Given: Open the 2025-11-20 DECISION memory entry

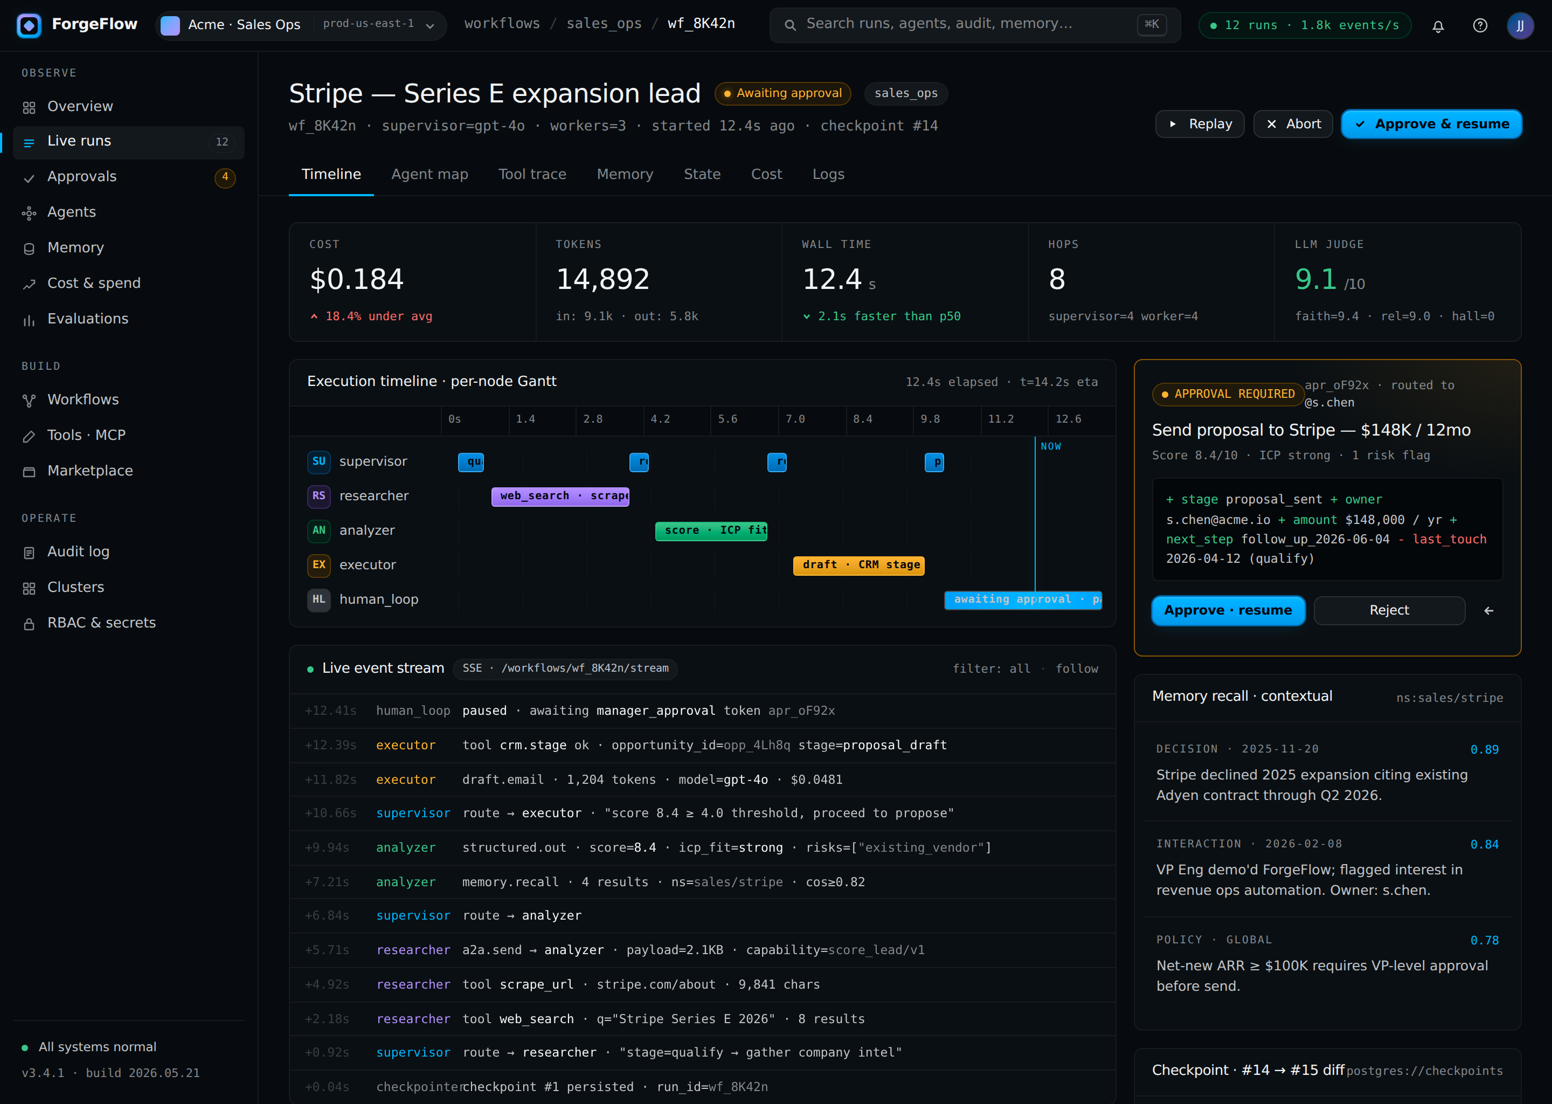Looking at the screenshot, I should (x=1327, y=772).
